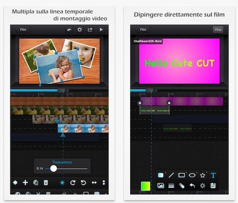Click the blue back arrow in bottom toolbar
The height and width of the screenshot is (203, 238).
pyautogui.click(x=15, y=183)
